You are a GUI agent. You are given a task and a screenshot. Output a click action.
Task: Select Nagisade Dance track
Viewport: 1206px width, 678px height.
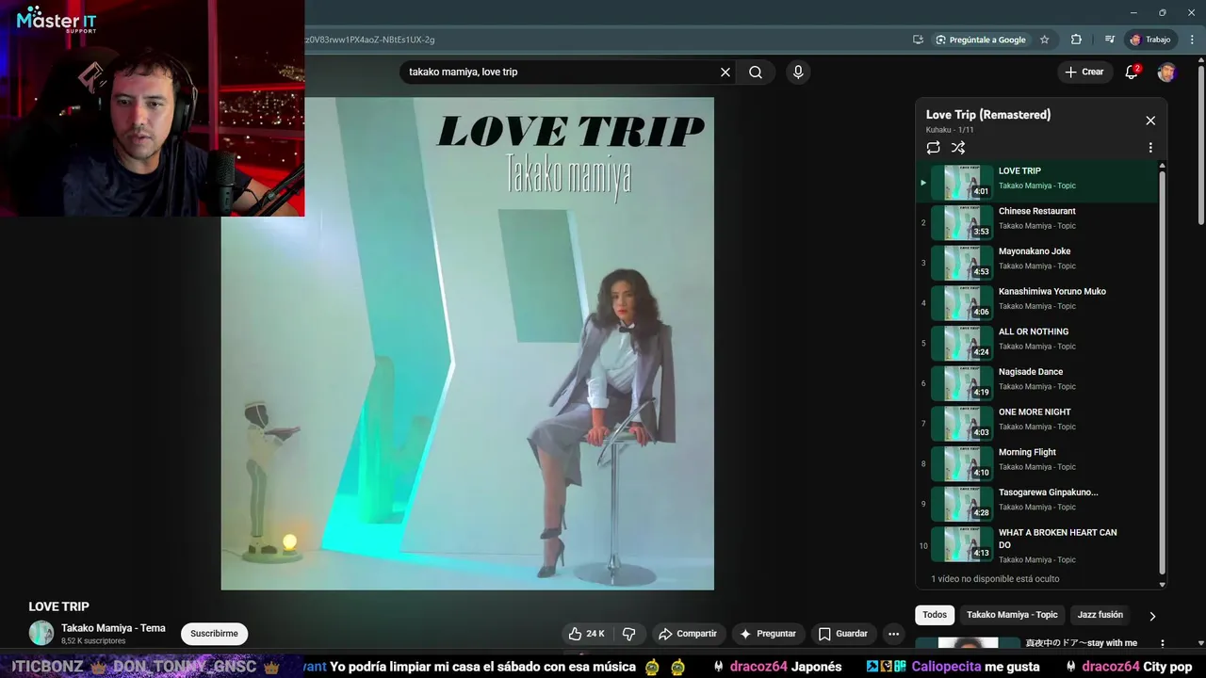tap(1036, 383)
